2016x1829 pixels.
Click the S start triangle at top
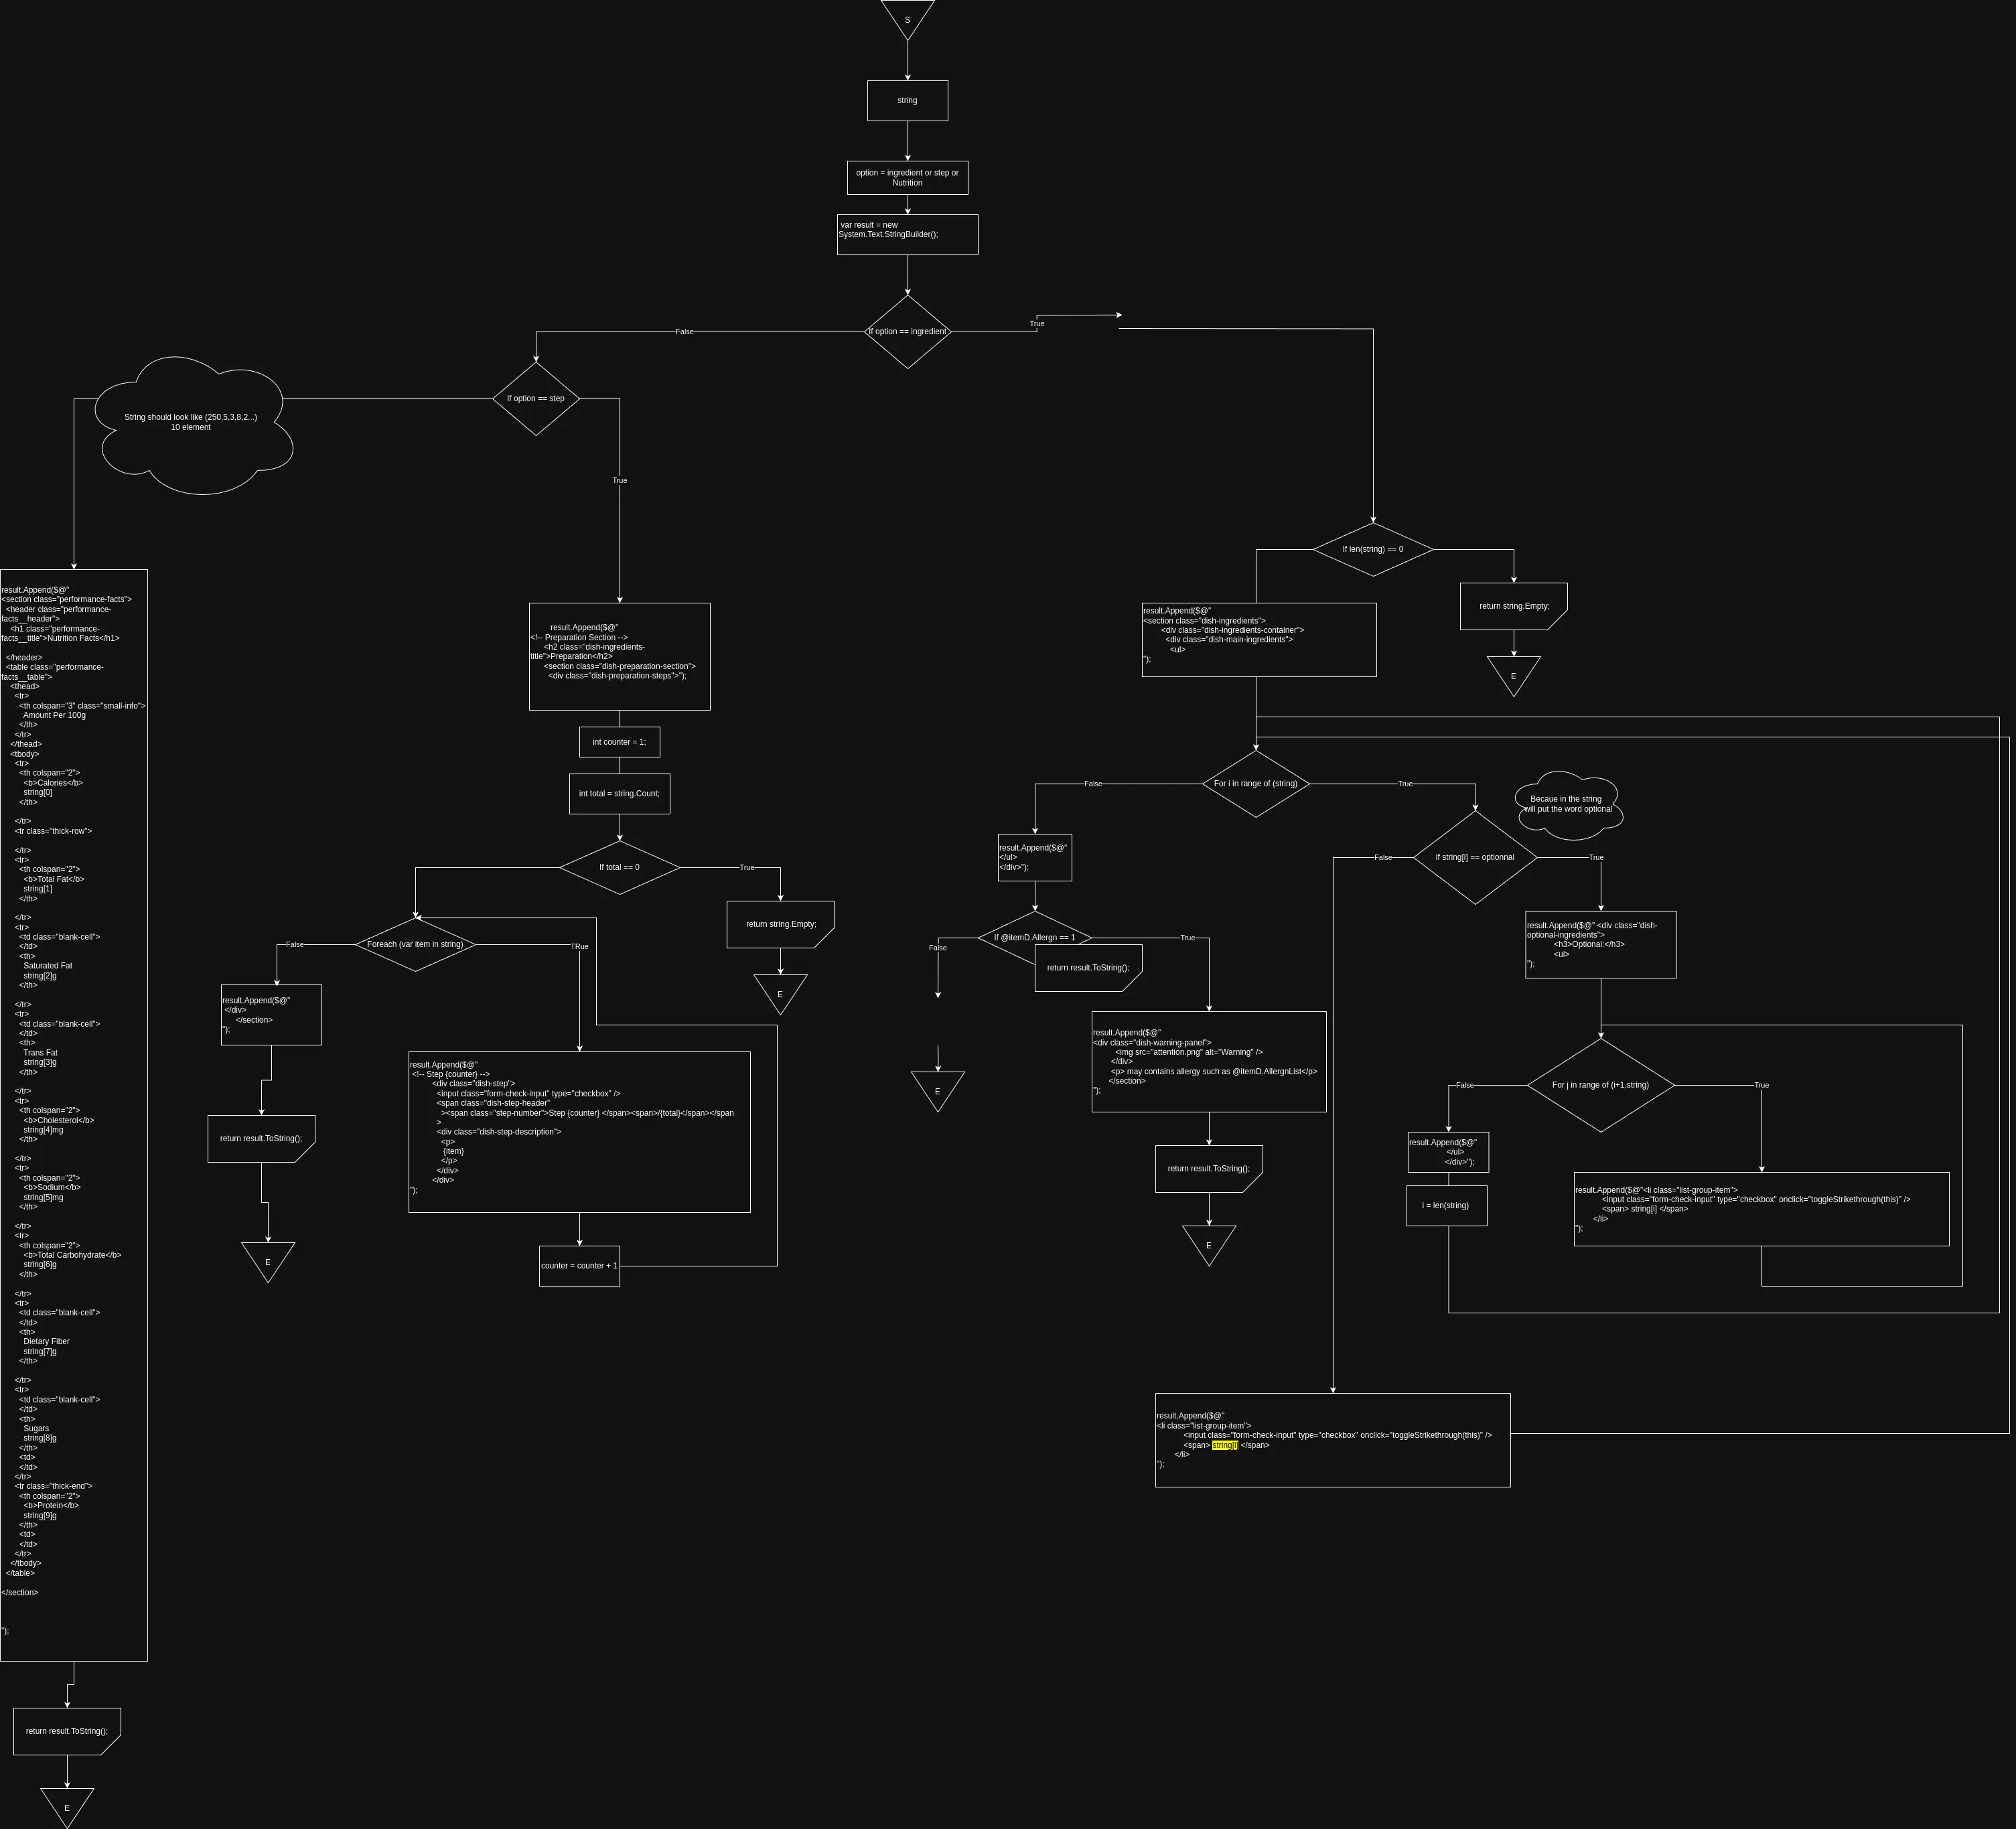907,17
